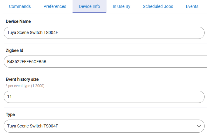Click the Event history size input box
The height and width of the screenshot is (139, 207).
coord(104,97)
